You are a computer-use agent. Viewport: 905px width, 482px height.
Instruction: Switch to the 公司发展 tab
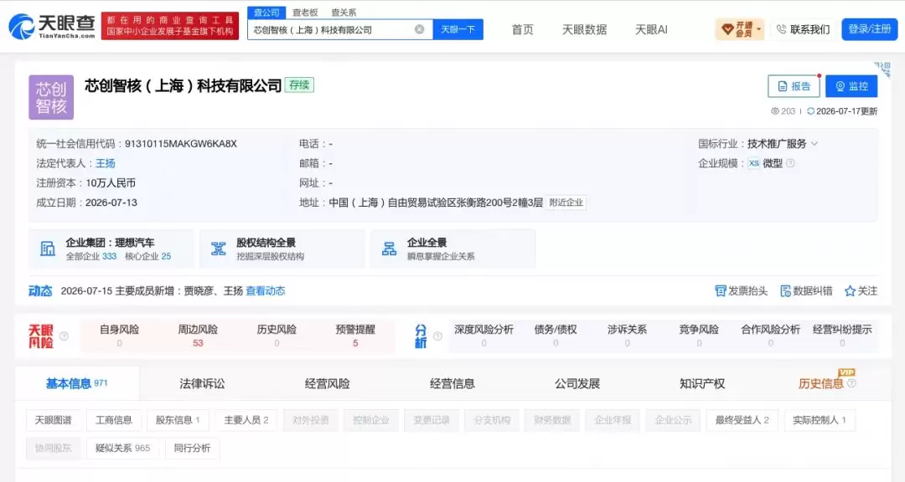point(577,383)
